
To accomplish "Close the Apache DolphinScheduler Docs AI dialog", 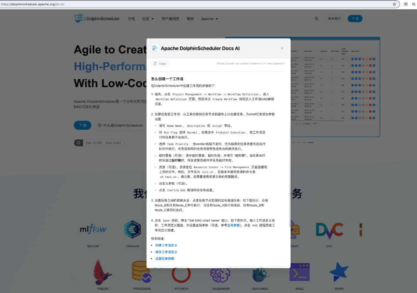I will click(282, 48).
